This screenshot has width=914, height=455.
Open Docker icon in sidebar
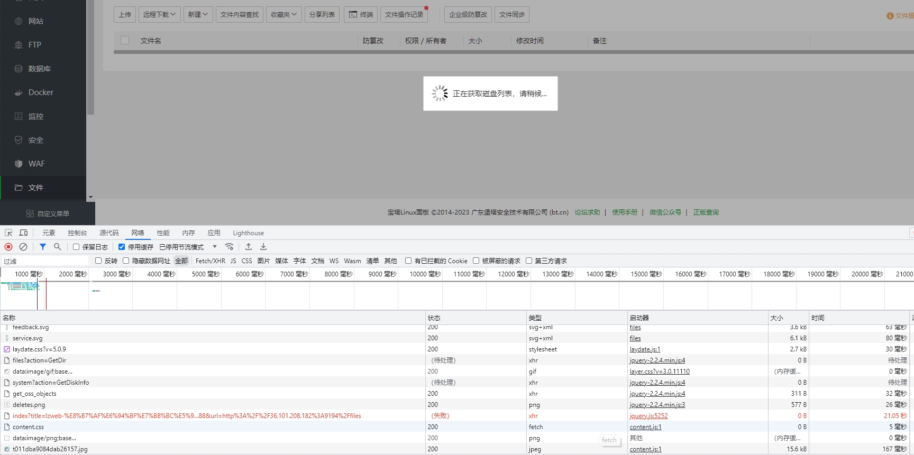pyautogui.click(x=19, y=92)
